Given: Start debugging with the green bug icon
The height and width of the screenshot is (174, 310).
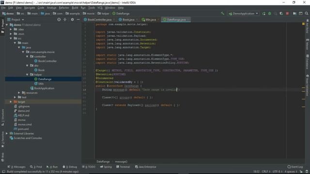Looking at the screenshot, I should click(x=269, y=14).
